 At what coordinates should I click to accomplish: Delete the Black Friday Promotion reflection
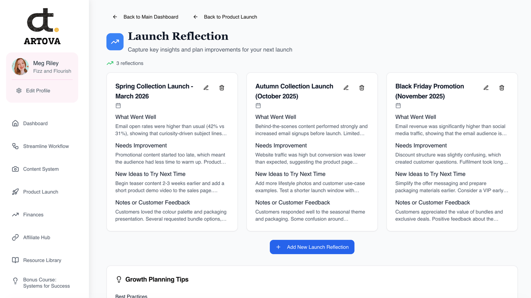click(502, 88)
